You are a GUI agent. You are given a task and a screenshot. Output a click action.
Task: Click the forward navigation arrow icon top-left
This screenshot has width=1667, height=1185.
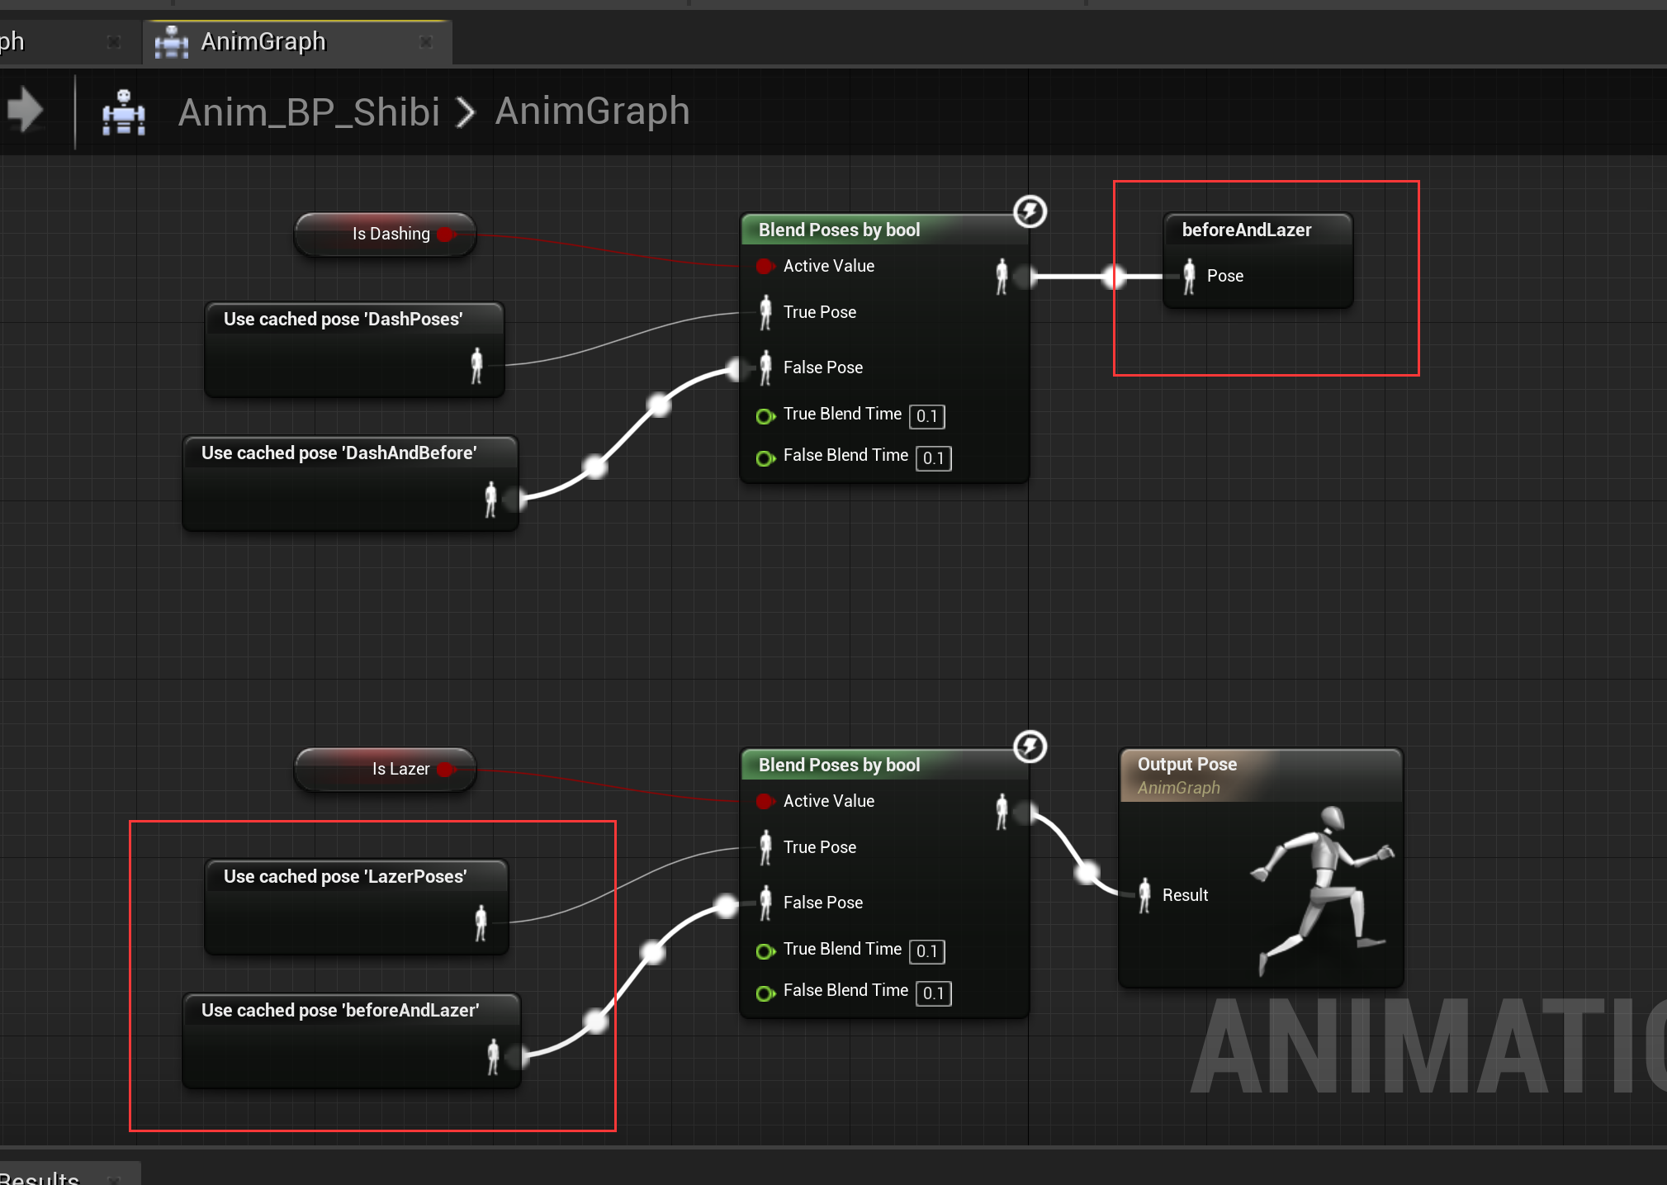pyautogui.click(x=27, y=109)
